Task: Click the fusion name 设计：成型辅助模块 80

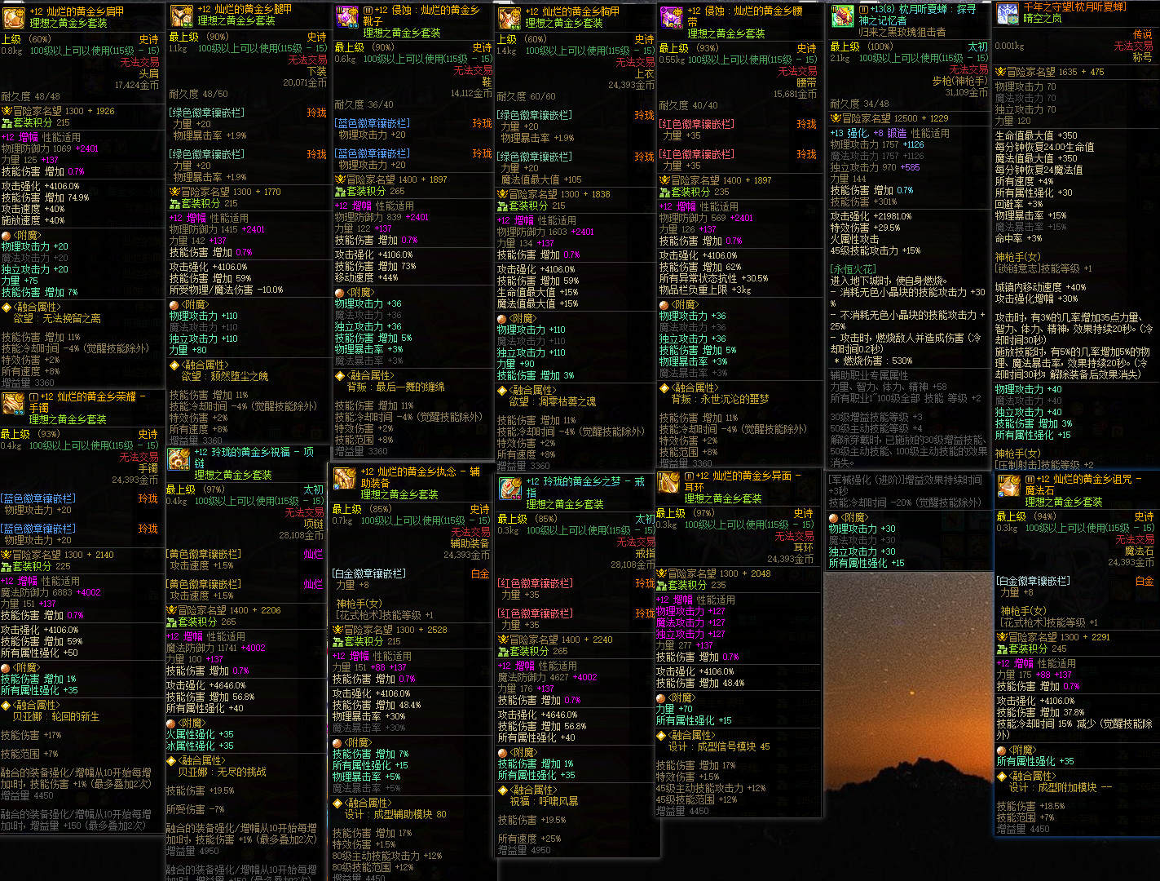Action: 395,815
